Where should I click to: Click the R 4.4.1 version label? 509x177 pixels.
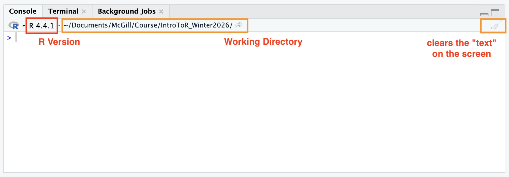click(x=42, y=26)
